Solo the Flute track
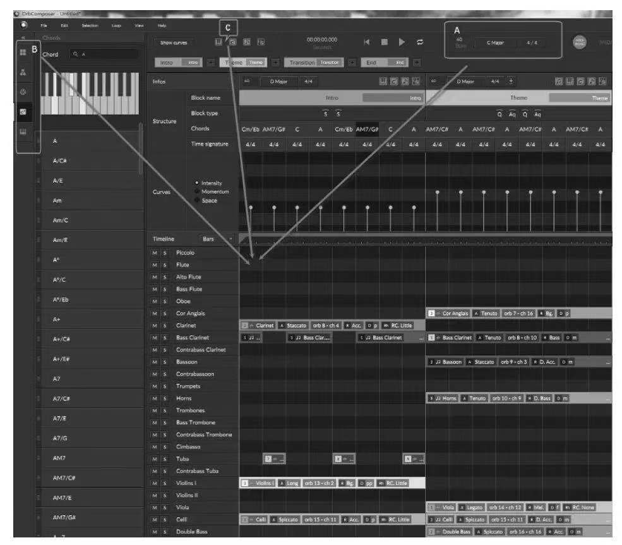This screenshot has height=545, width=622. tap(165, 265)
